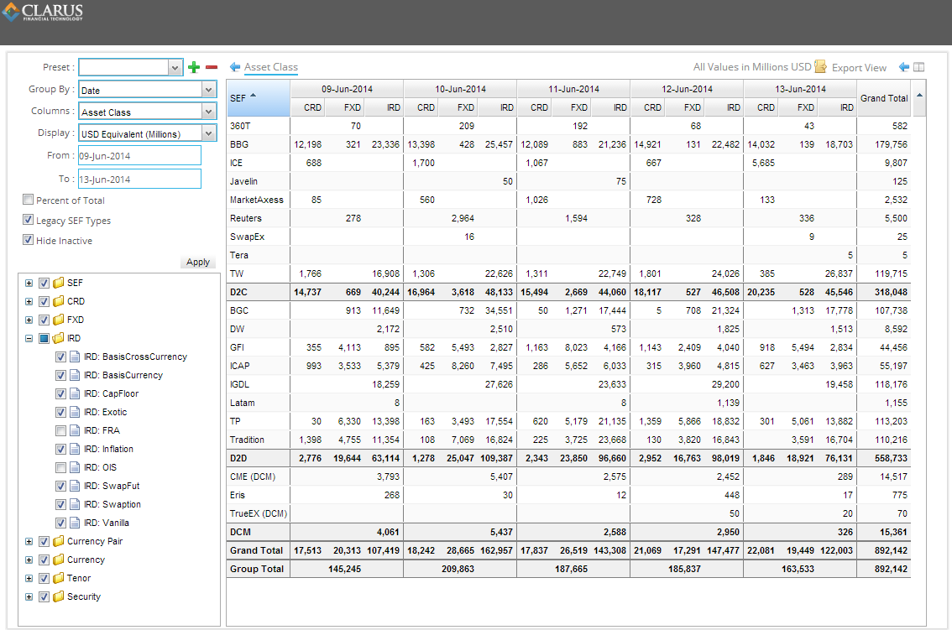Open the Columns dropdown
This screenshot has width=952, height=630.
tap(209, 111)
